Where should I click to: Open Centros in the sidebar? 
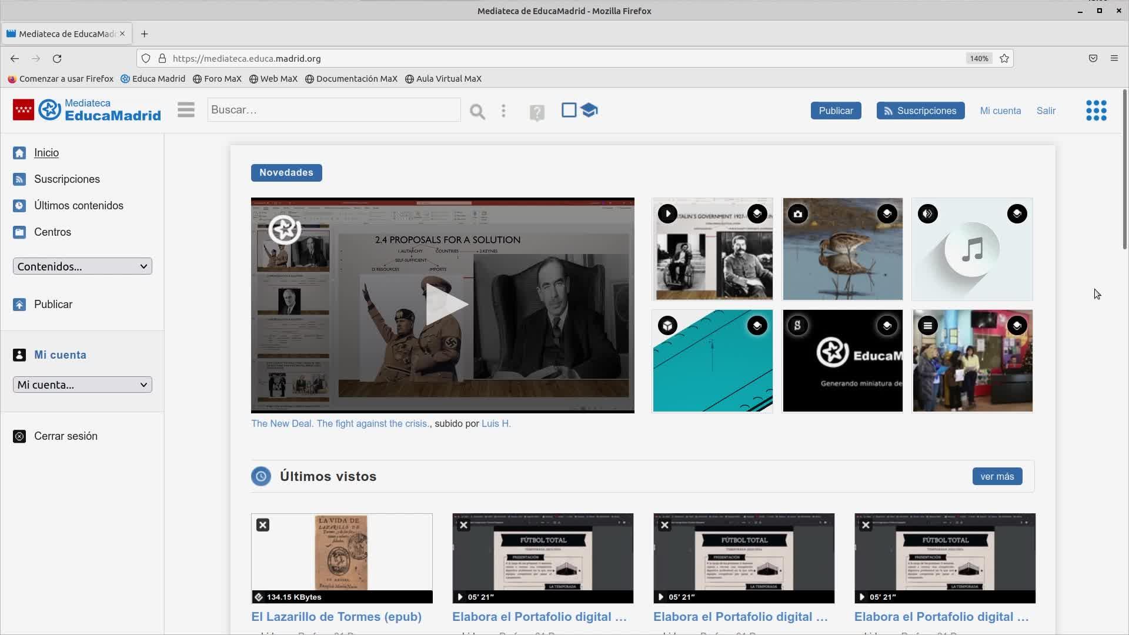pyautogui.click(x=52, y=232)
